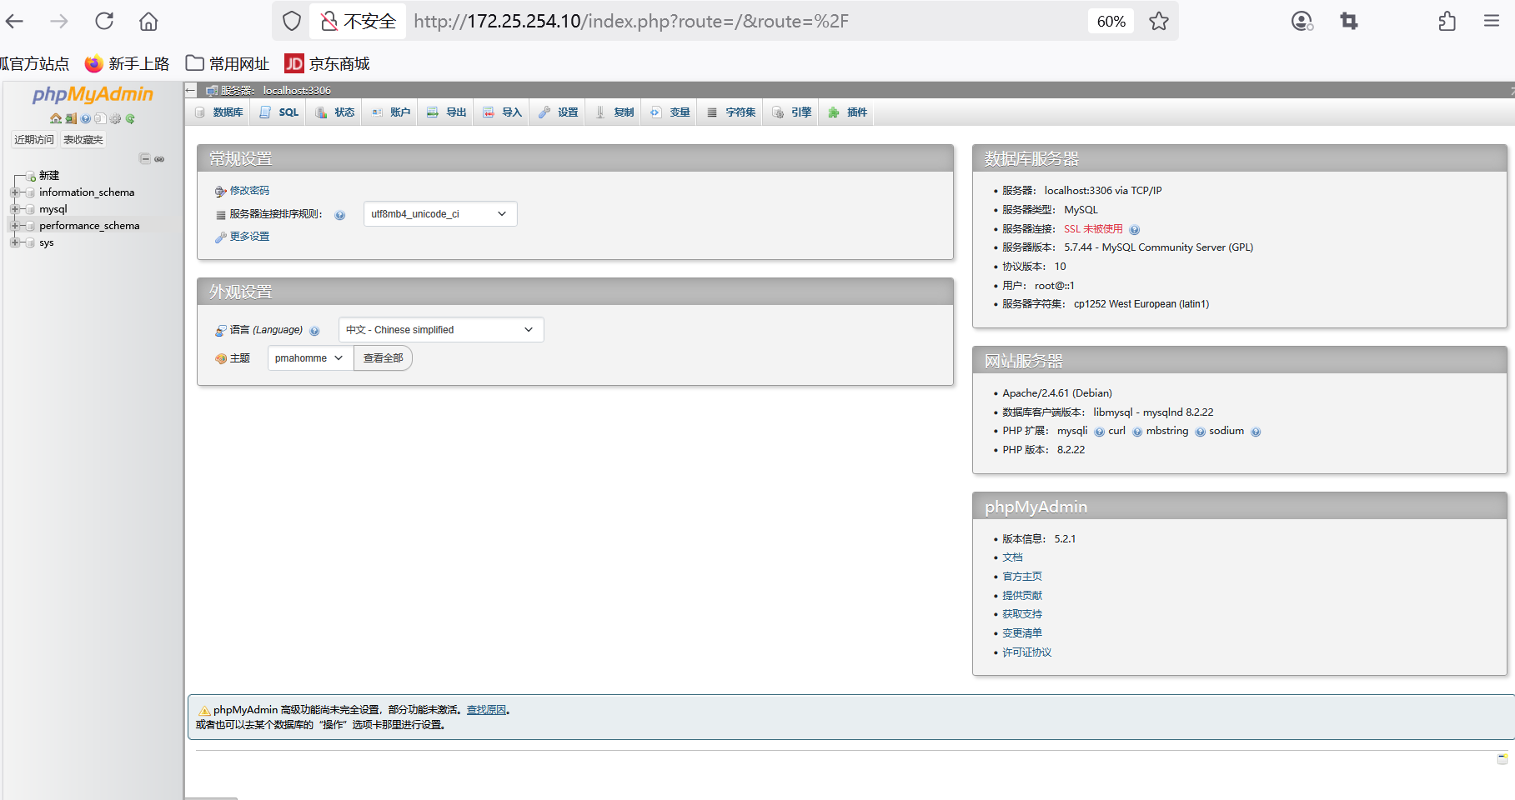Image resolution: width=1515 pixels, height=800 pixels.
Task: Open help icon beside 语言 (Language) label
Action: 314,331
